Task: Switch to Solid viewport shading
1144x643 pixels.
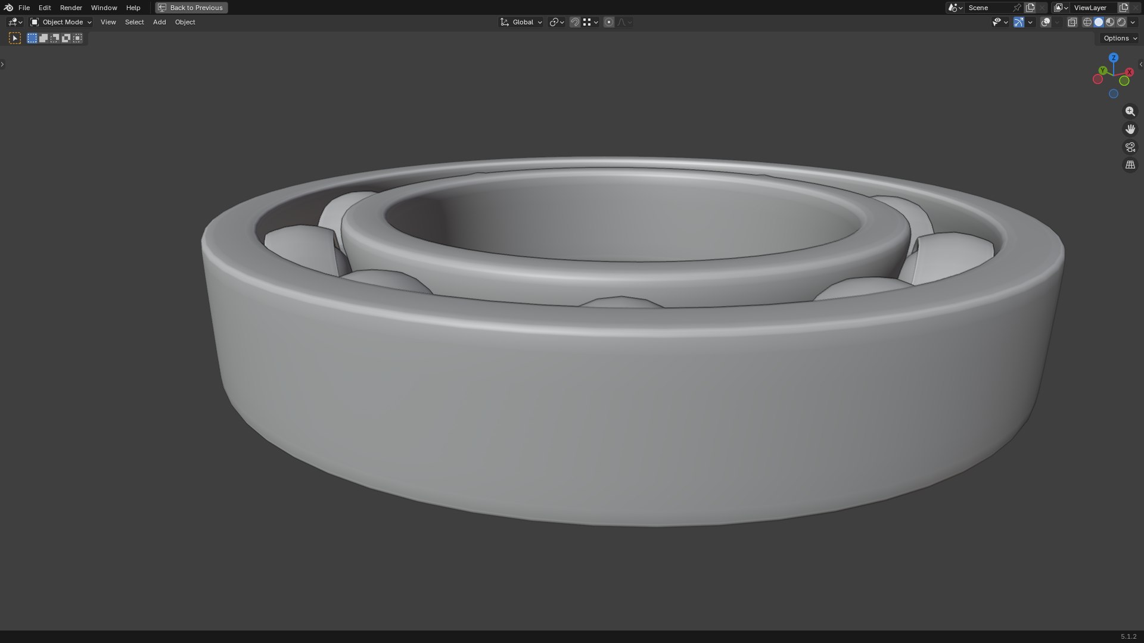Action: 1099,22
